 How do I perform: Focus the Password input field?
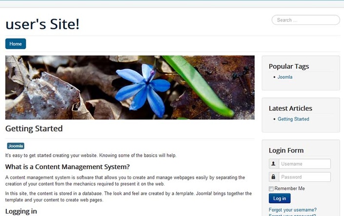point(305,177)
